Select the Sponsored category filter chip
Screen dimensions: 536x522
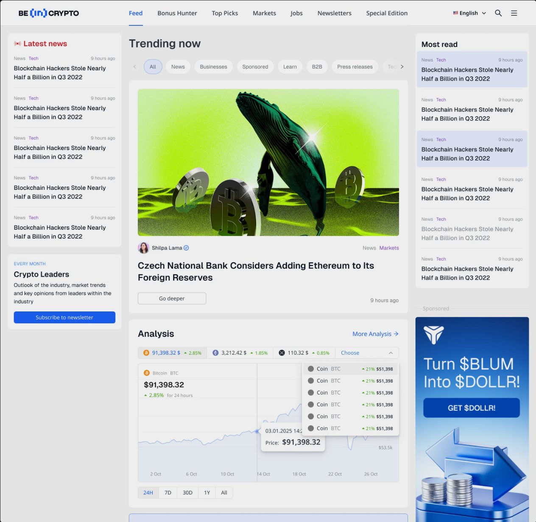point(255,67)
